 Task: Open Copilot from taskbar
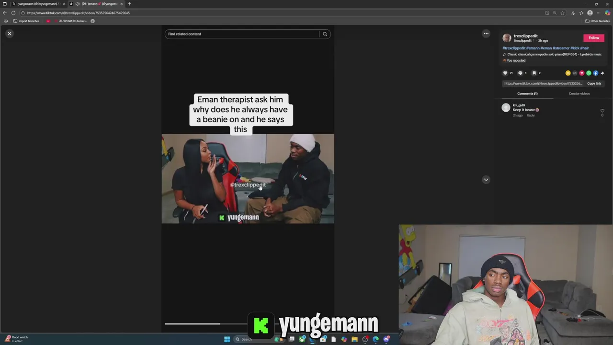344,339
